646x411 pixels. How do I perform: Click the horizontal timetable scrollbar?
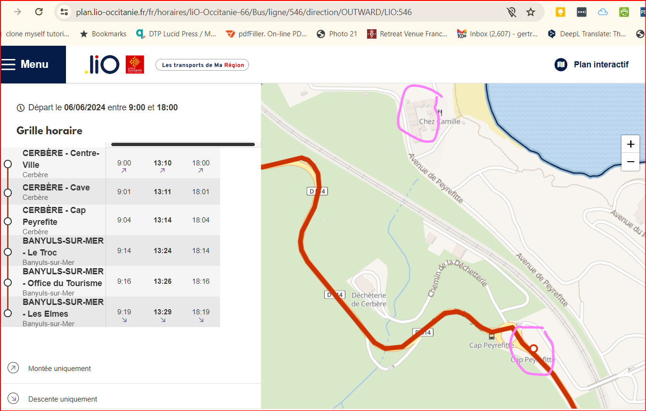[183, 144]
